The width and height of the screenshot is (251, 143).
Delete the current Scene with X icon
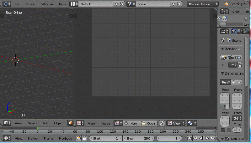tap(179, 4)
